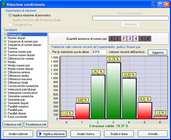Open 'Guida in linea' help

point(119,134)
